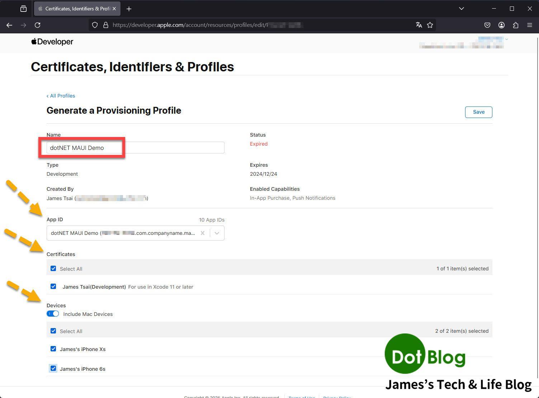The width and height of the screenshot is (539, 398).
Task: Click the browser Back arrow
Action: pyautogui.click(x=9, y=25)
